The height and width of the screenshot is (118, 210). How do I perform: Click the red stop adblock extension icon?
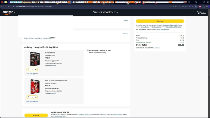tap(200, 7)
